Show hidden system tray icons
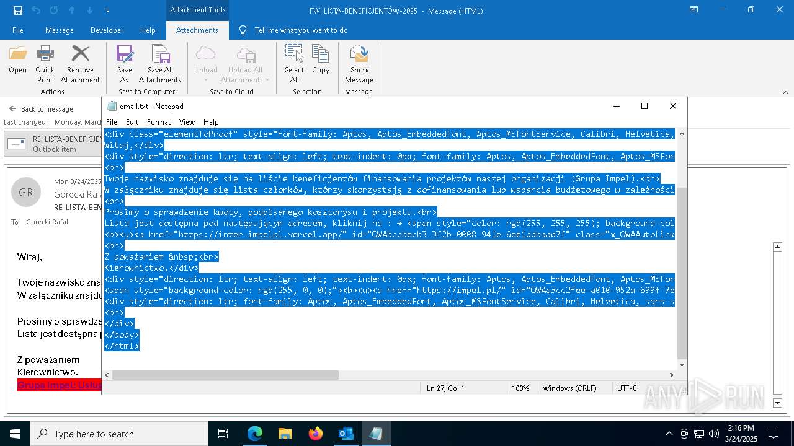The image size is (794, 446). pyautogui.click(x=669, y=434)
